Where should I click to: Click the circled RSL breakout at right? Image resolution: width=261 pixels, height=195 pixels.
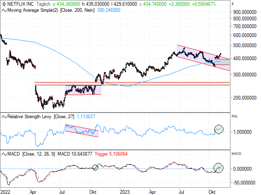[x=219, y=129]
